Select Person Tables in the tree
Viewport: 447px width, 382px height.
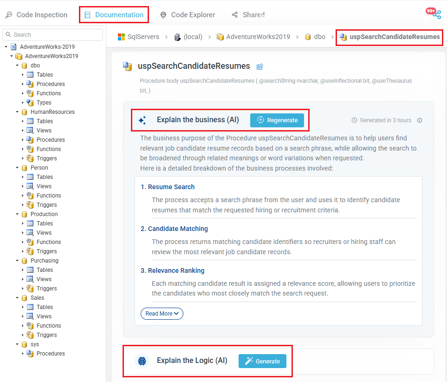click(45, 177)
